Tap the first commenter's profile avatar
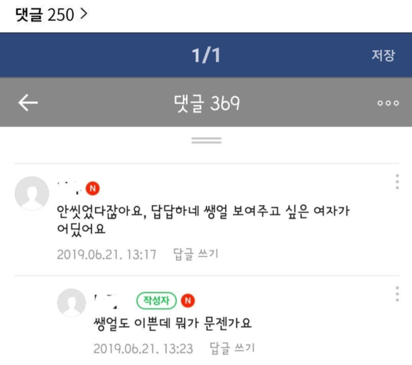Image resolution: width=412 pixels, height=365 pixels. click(32, 194)
